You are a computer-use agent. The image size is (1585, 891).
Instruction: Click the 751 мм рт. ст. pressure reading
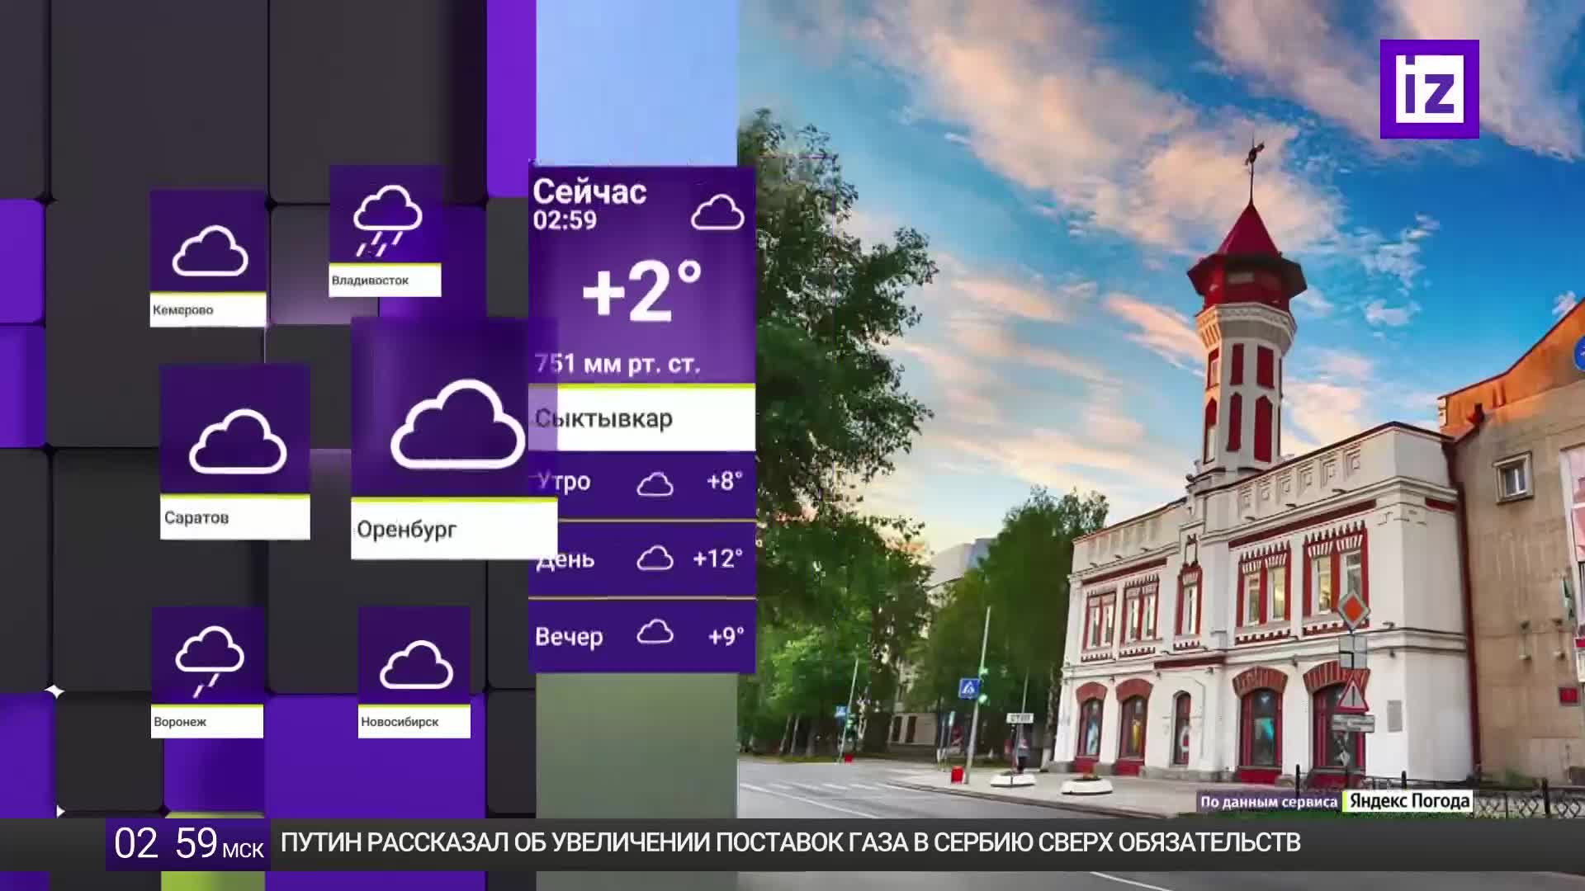pos(617,364)
